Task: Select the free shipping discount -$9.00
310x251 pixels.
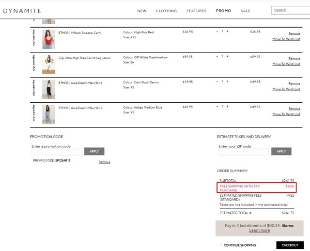Action: pos(289,186)
